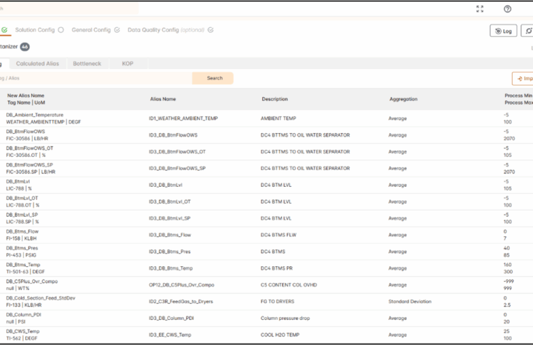The width and height of the screenshot is (533, 345).
Task: Click FG TO DRYERS description
Action: pyautogui.click(x=277, y=302)
